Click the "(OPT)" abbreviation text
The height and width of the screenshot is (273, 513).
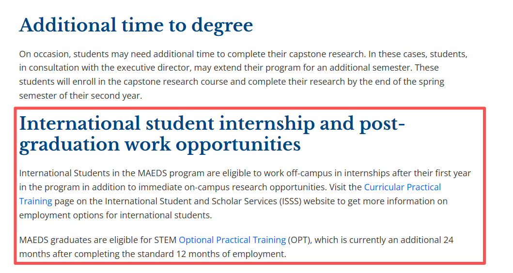click(298, 240)
